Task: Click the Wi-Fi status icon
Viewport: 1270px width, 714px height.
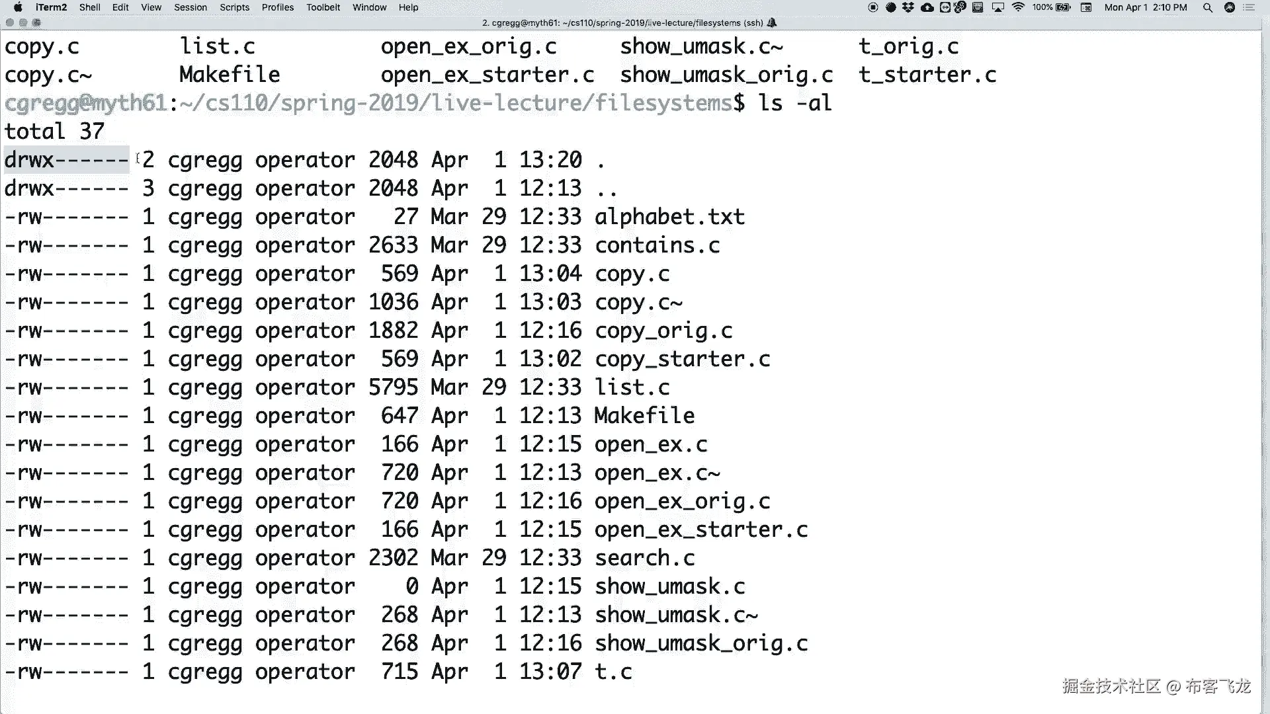Action: (x=1018, y=7)
